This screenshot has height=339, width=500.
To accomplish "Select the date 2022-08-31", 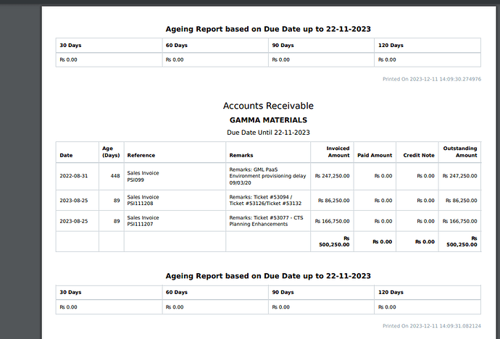I will (x=73, y=176).
